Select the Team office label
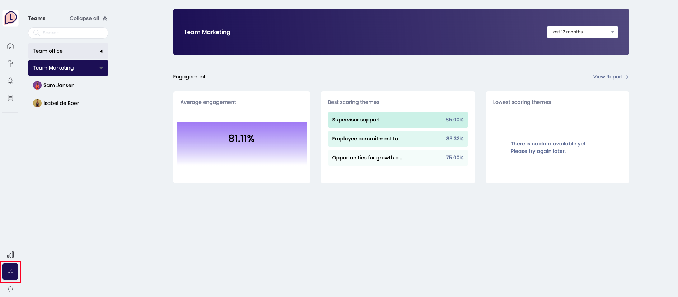 tap(48, 51)
